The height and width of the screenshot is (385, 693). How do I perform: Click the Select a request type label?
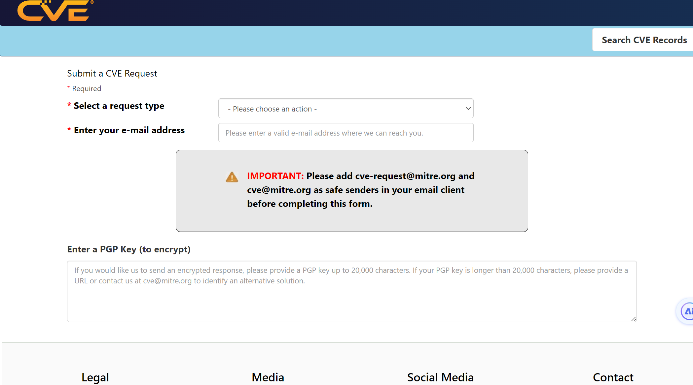click(x=119, y=106)
